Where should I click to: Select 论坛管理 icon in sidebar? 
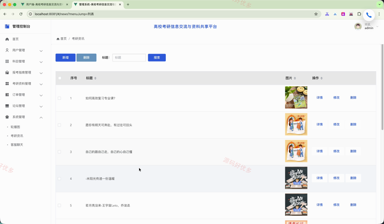7,106
